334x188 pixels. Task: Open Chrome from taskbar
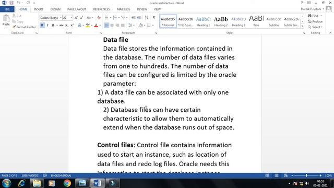tap(67, 183)
